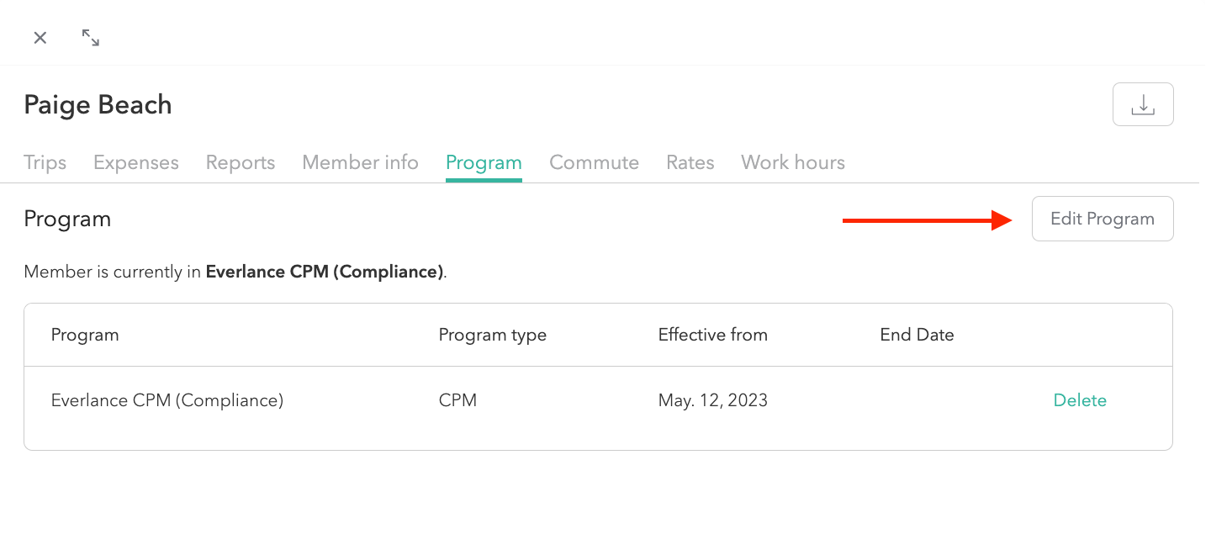This screenshot has width=1211, height=550.
Task: Click the Effective from column header
Action: [712, 335]
